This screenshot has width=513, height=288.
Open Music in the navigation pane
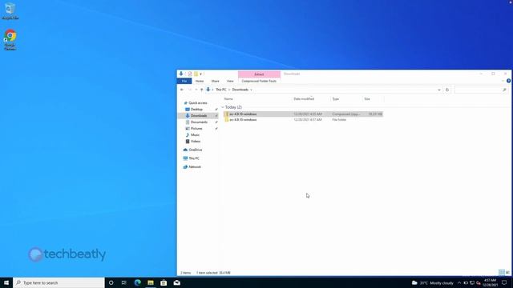click(195, 135)
